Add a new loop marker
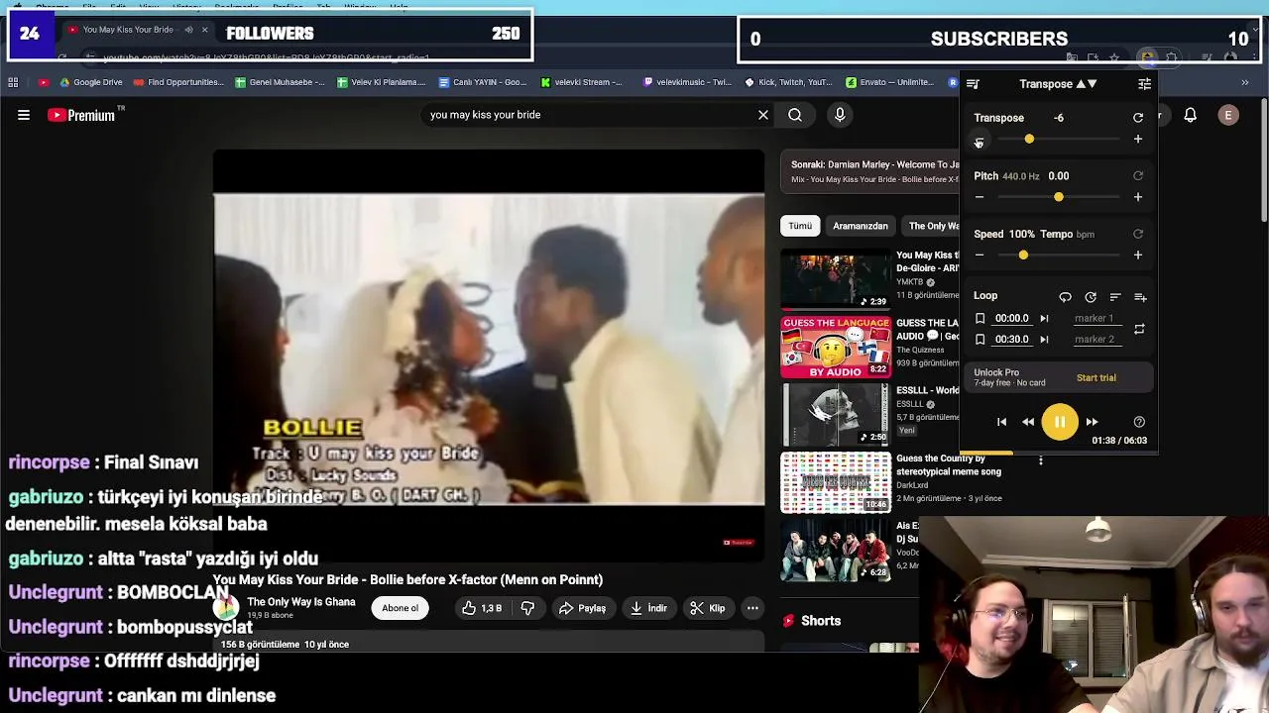Screen dimensions: 1269x713 tap(1140, 297)
